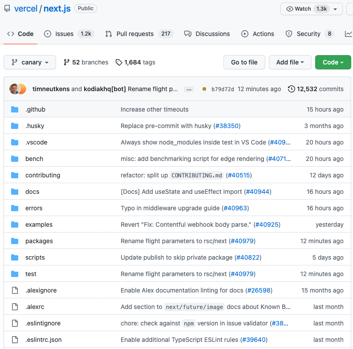Click the .eslintignore file icon
This screenshot has height=349, width=353.
pos(15,323)
